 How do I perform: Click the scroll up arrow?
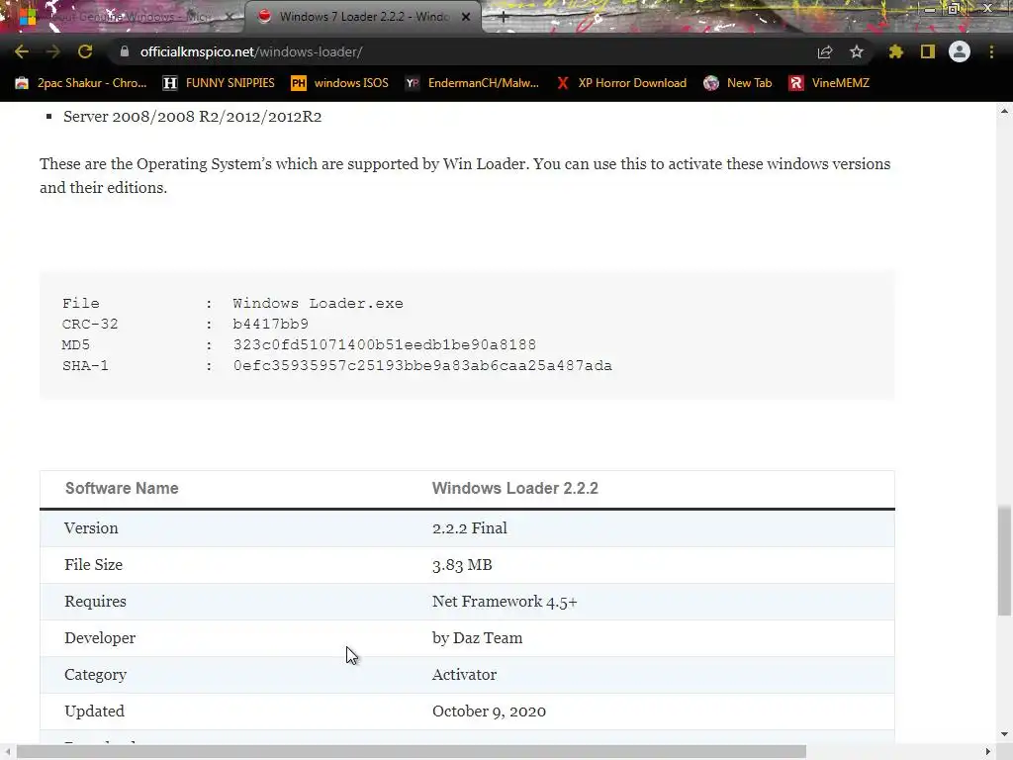(1004, 111)
